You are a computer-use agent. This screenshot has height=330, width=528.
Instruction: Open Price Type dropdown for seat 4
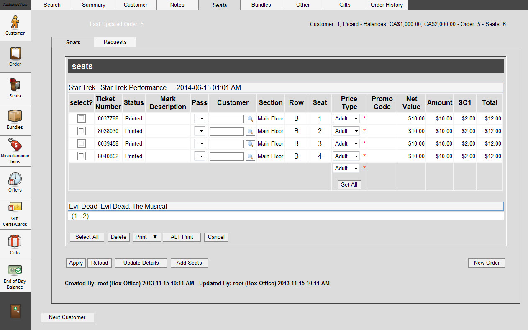click(346, 156)
